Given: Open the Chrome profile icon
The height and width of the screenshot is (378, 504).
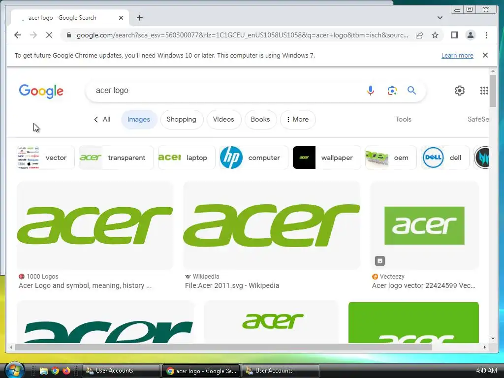Looking at the screenshot, I should tap(470, 35).
